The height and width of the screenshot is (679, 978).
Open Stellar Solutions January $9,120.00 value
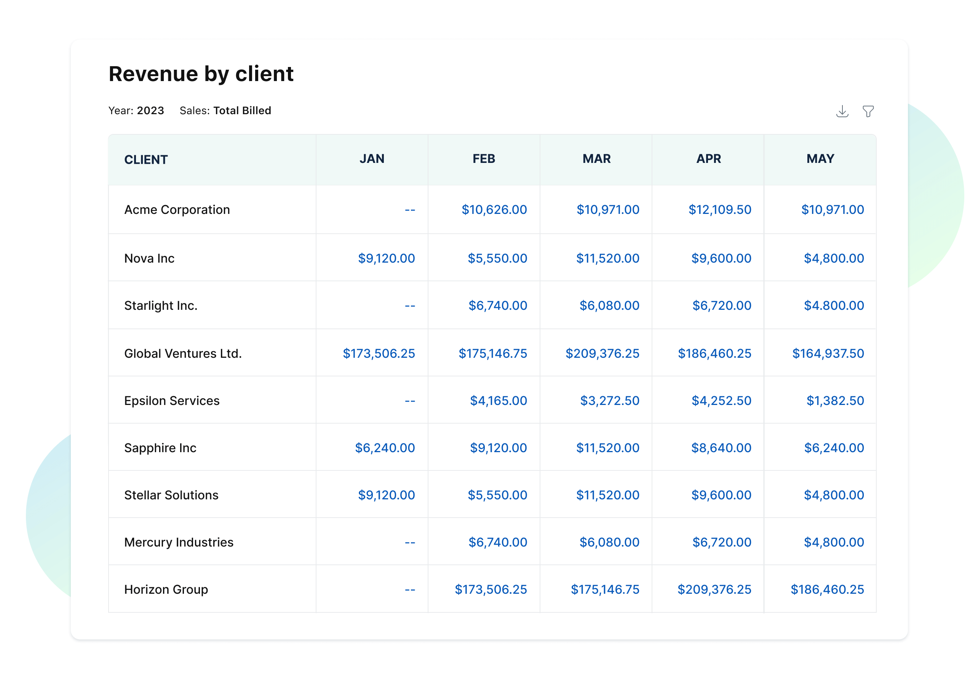point(386,495)
